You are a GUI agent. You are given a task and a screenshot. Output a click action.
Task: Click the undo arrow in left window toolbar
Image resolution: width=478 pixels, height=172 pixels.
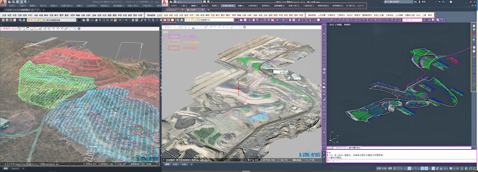coord(121,20)
